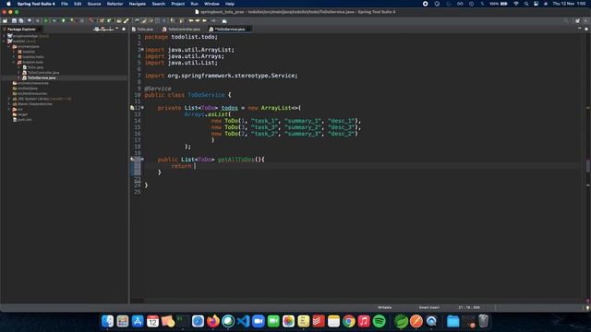Image resolution: width=591 pixels, height=332 pixels.
Task: Click the editor vertical scrollbar thumb
Action: coord(587,166)
